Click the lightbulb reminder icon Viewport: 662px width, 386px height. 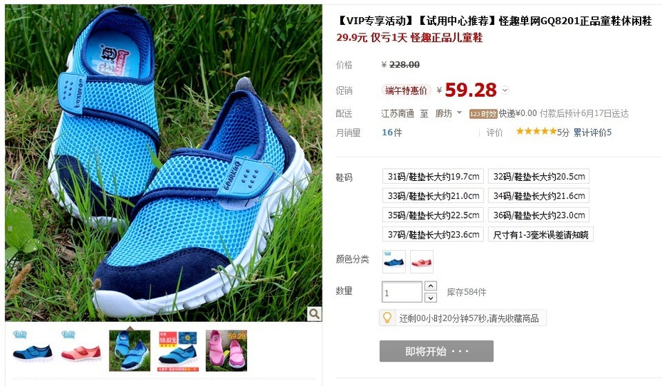(x=387, y=317)
